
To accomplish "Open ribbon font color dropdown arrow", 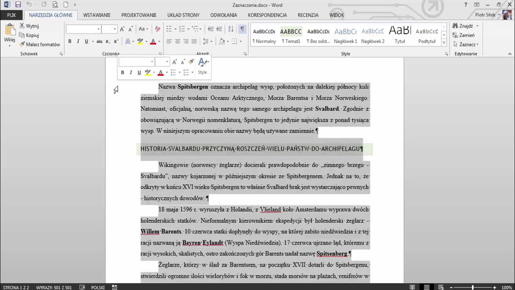I will click(159, 41).
